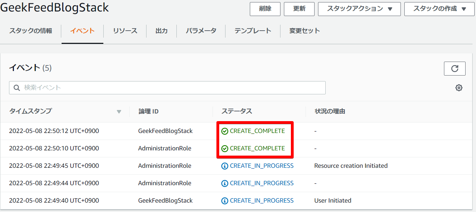Open the スタックの作成 dropdown
The width and height of the screenshot is (476, 212).
(440, 9)
